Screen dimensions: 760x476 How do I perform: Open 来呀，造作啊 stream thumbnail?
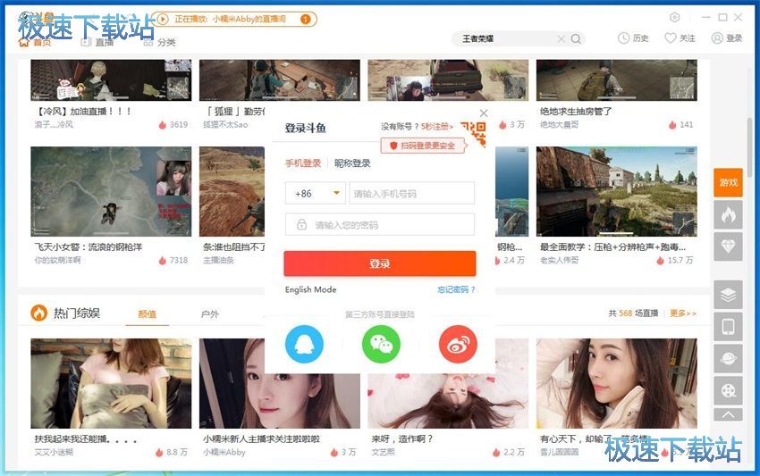[448, 383]
